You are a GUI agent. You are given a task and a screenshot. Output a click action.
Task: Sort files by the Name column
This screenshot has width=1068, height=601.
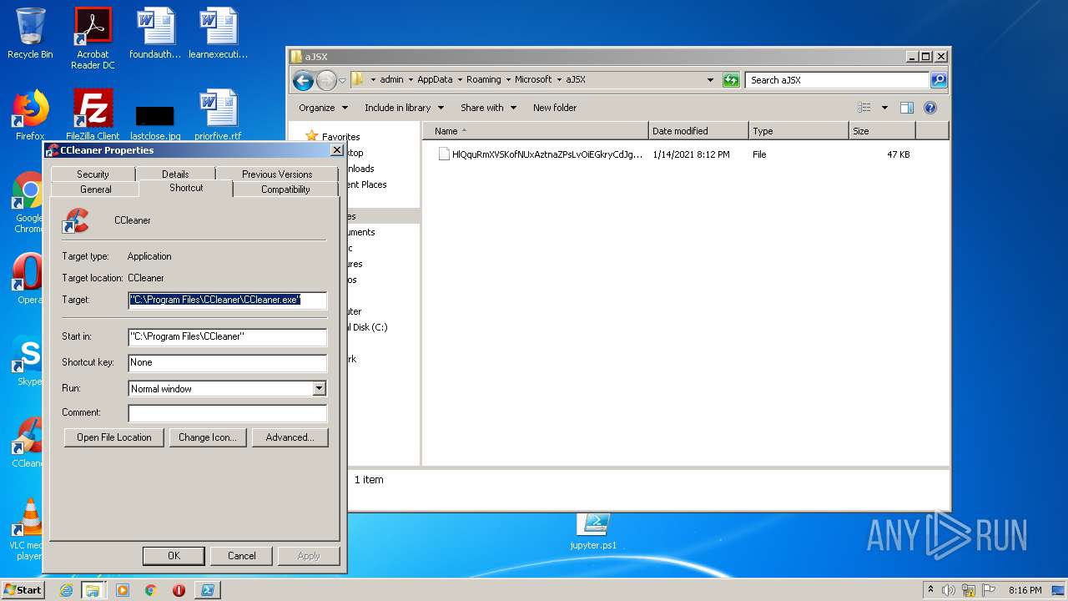[535, 131]
